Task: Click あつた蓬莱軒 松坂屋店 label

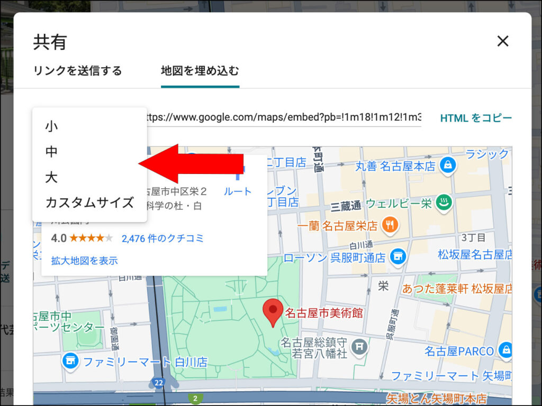Action: click(457, 289)
